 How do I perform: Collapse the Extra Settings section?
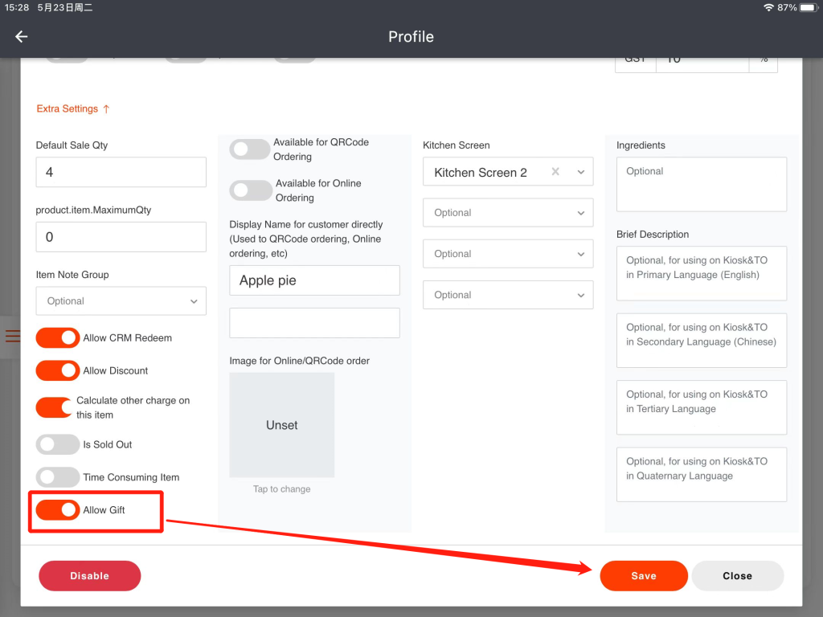(x=73, y=108)
